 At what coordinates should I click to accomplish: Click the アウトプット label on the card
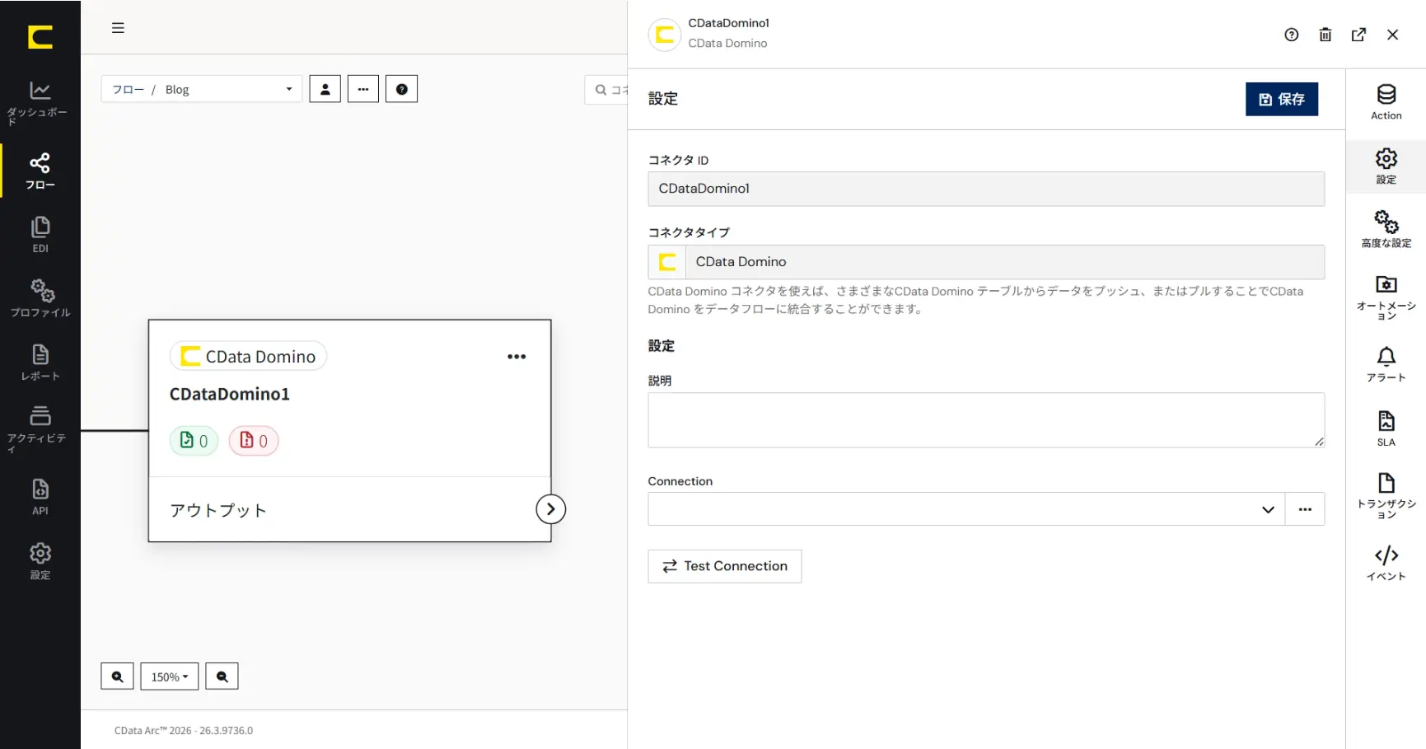[x=218, y=510]
